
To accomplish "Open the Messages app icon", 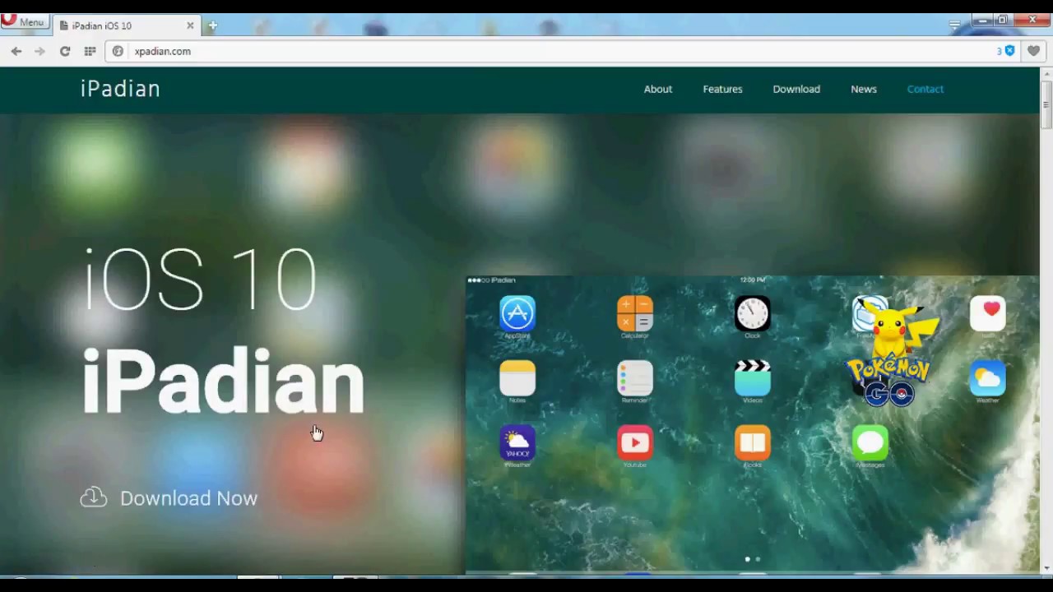I will point(870,443).
